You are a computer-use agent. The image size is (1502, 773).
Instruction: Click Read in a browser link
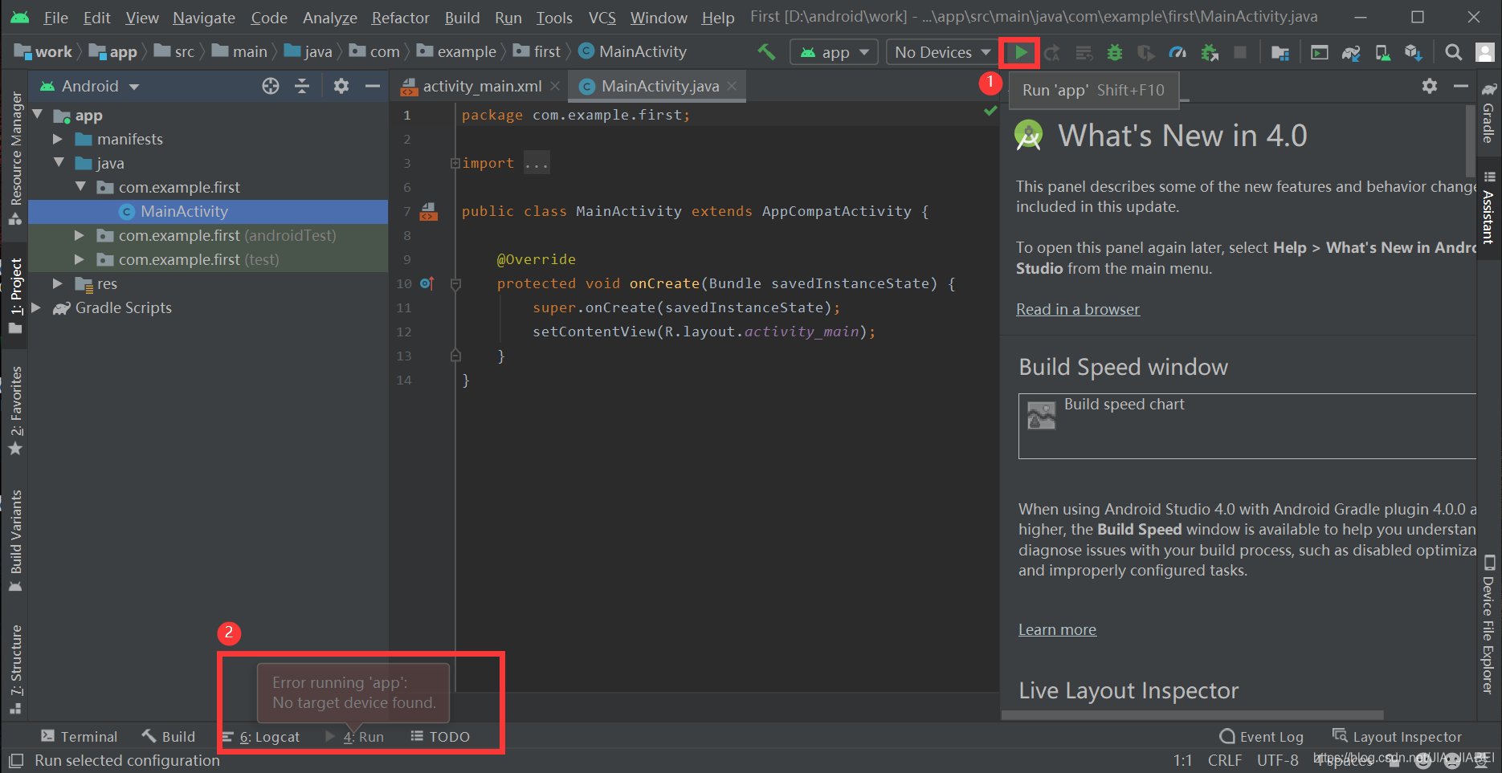[x=1078, y=309]
